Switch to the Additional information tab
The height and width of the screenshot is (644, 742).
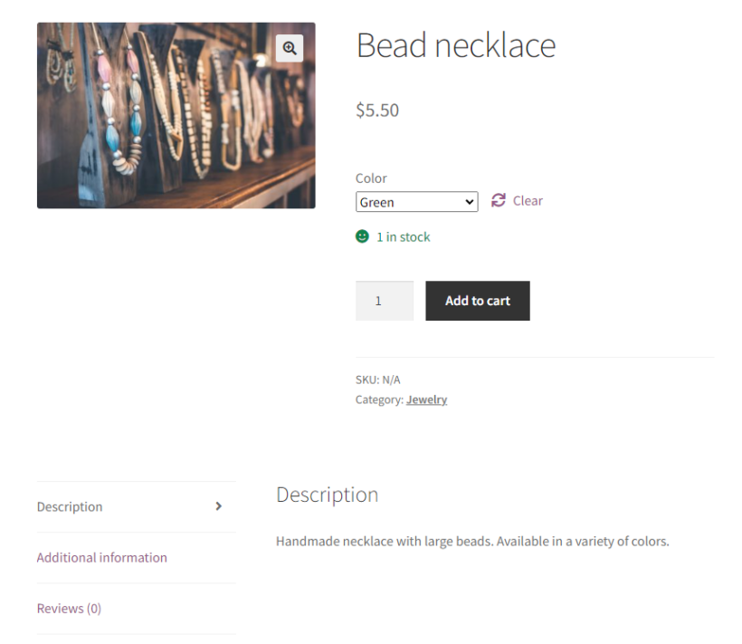(x=101, y=557)
